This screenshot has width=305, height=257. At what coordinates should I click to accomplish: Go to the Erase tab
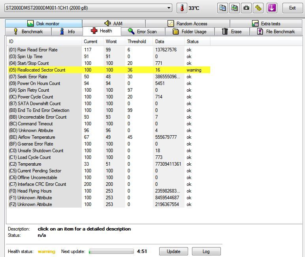tap(232, 32)
